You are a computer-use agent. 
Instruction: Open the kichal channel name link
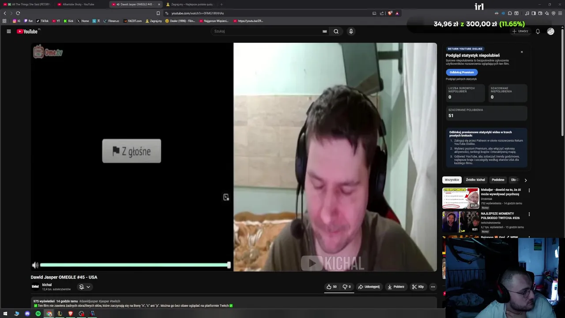point(47,285)
